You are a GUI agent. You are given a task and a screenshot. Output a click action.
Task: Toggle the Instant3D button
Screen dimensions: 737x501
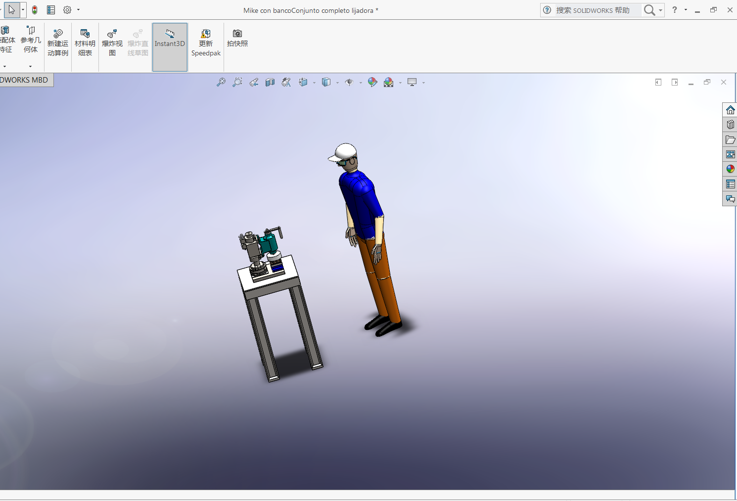point(170,47)
